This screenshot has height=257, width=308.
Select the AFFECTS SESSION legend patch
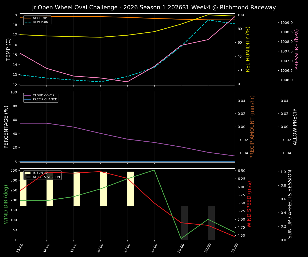coord(28,177)
